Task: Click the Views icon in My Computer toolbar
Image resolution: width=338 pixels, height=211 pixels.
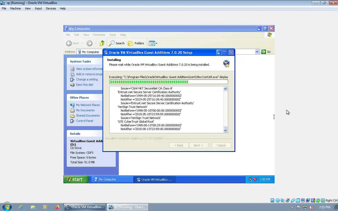Action: (152, 43)
